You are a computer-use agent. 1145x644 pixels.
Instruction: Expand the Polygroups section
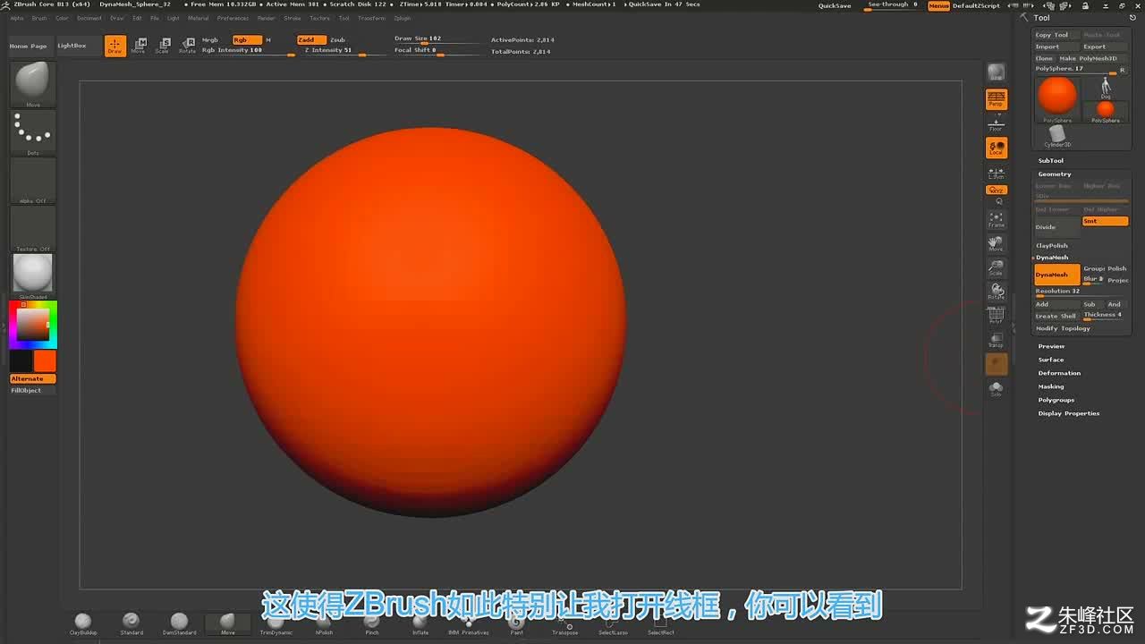(1056, 400)
